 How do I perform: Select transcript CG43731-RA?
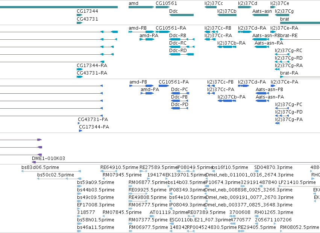(80, 77)
